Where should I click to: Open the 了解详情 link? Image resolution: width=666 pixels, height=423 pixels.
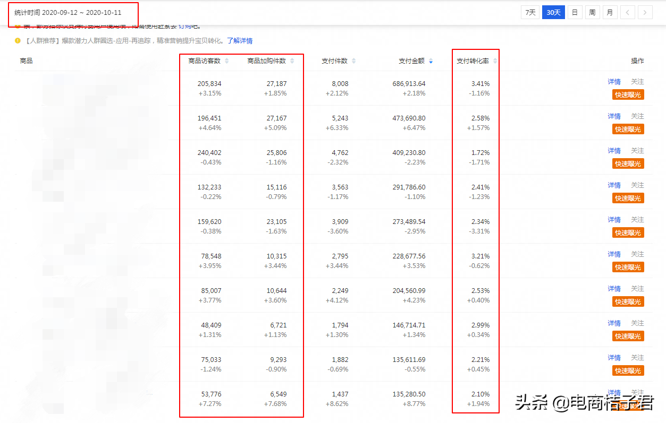pos(240,40)
